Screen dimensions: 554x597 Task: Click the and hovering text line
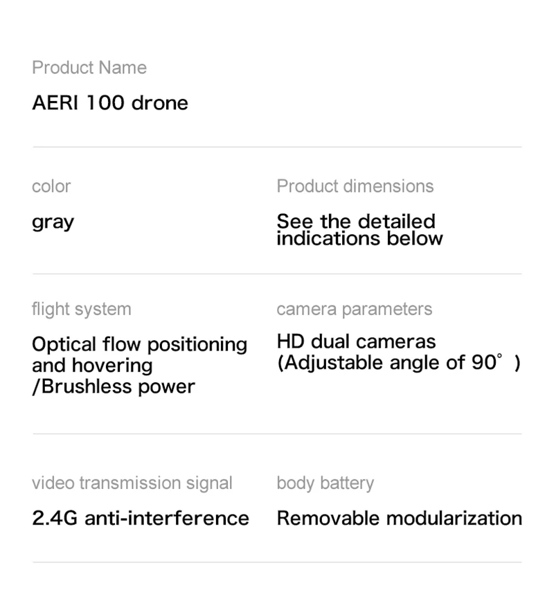[93, 365]
